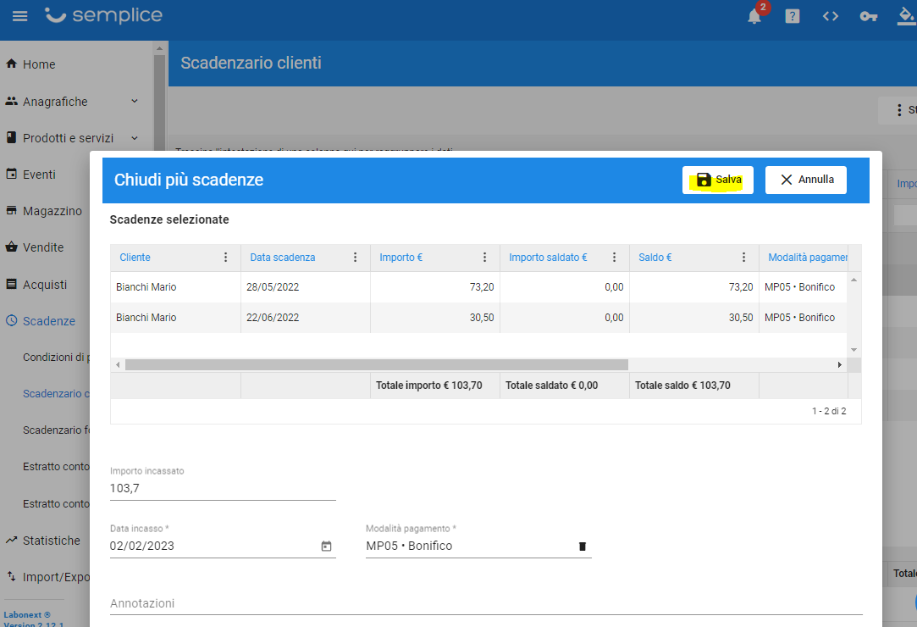The height and width of the screenshot is (627, 917).
Task: Click the Home house icon
Action: coord(11,64)
